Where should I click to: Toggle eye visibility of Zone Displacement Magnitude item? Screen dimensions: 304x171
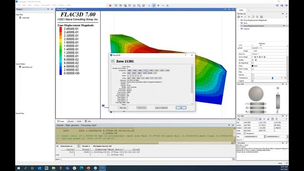pos(242,20)
